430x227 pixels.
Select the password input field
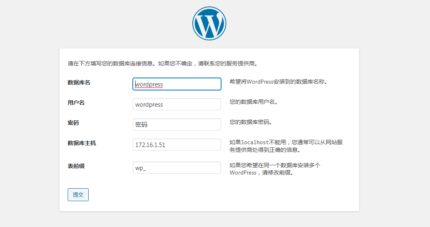pos(177,124)
